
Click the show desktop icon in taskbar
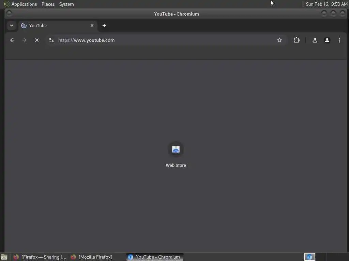(4, 257)
